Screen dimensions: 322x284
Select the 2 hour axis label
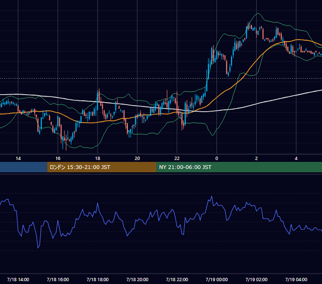tap(256, 159)
